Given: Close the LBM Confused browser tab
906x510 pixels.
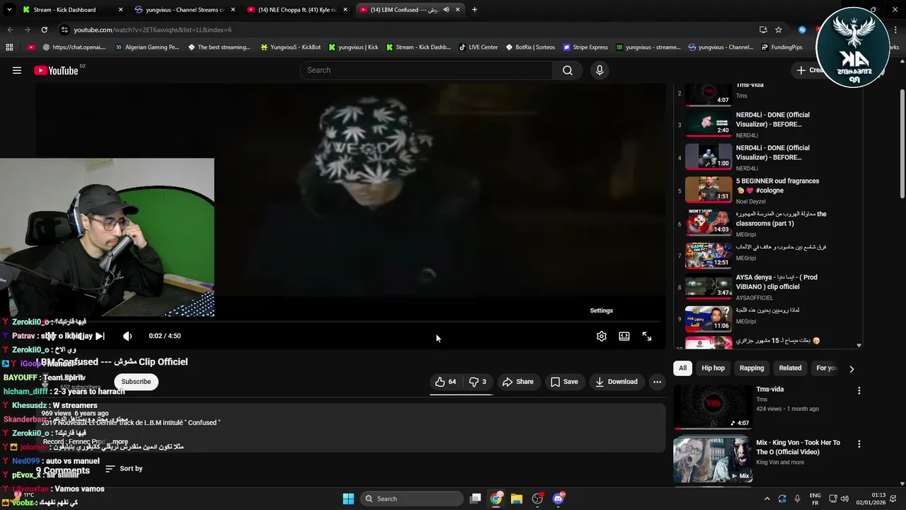Looking at the screenshot, I should click(458, 10).
